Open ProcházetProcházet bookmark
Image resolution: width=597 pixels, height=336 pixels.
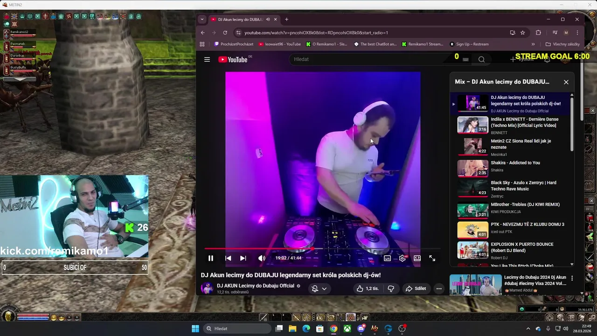[x=234, y=44]
